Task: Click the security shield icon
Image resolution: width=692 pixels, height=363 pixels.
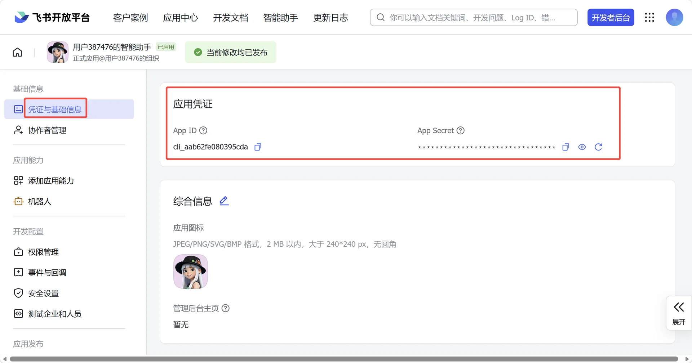Action: tap(18, 293)
